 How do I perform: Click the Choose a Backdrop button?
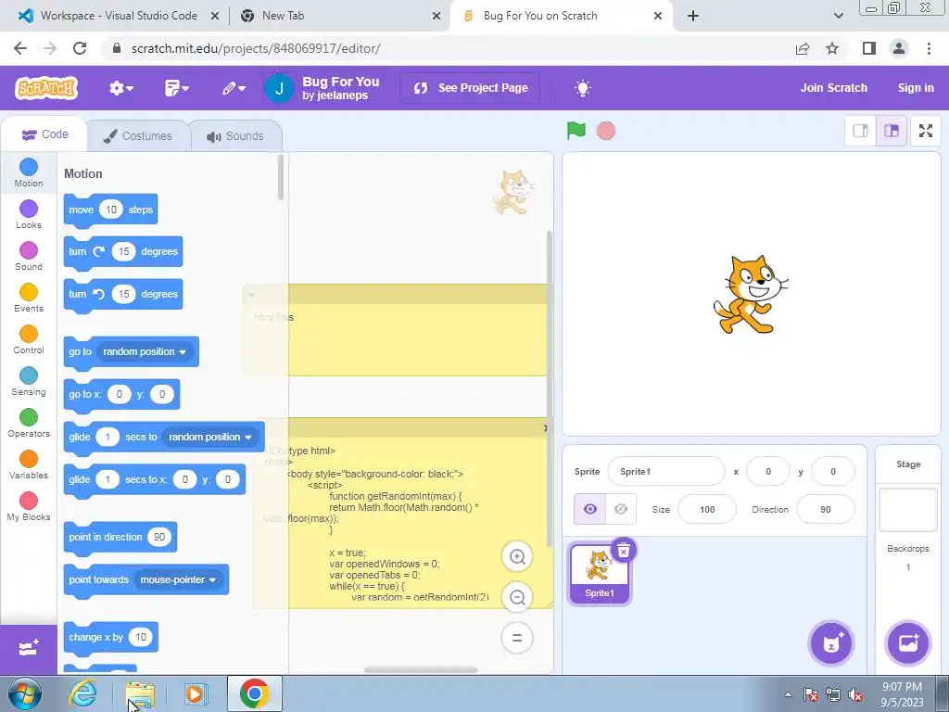[x=908, y=643]
